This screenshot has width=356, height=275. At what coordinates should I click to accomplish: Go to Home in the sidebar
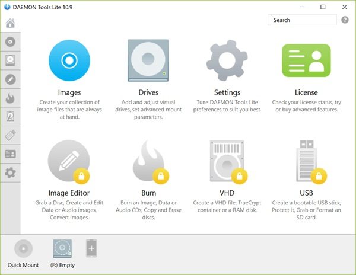(10, 23)
